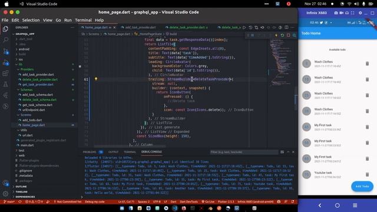Tap the Add Todo floating button
Screen dimensions: 377x212
[362, 186]
